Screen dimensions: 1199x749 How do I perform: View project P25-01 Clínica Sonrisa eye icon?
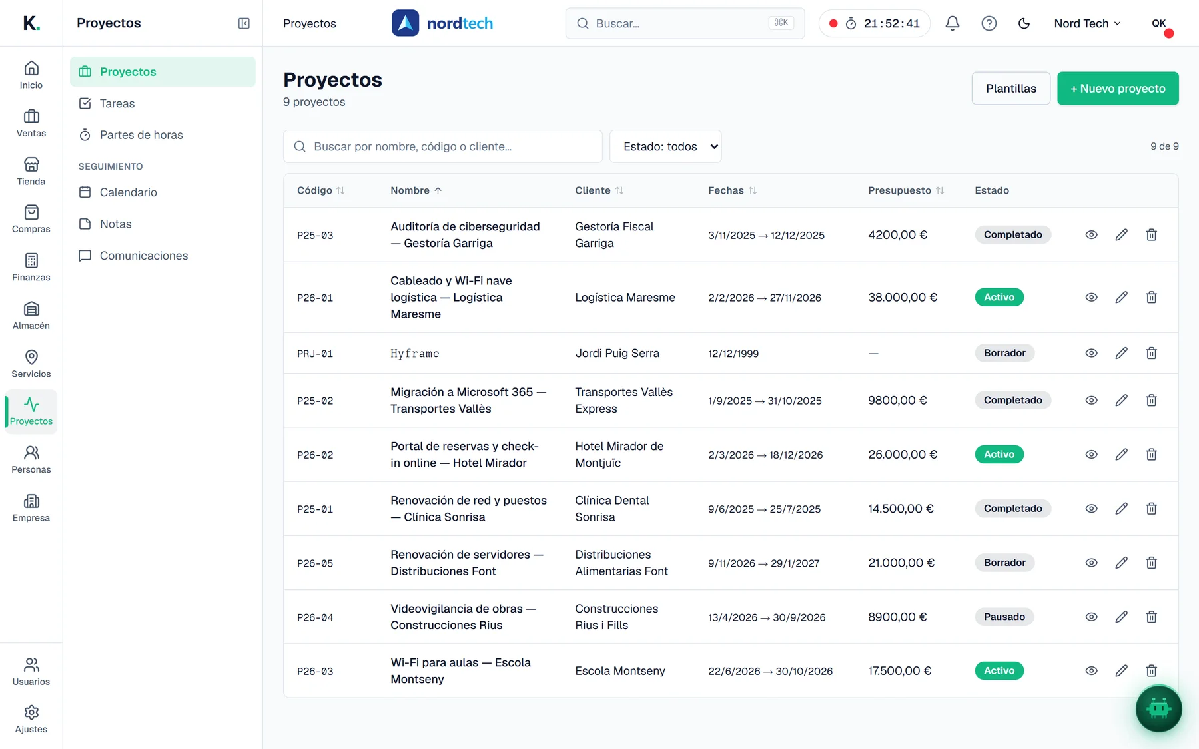(x=1091, y=508)
